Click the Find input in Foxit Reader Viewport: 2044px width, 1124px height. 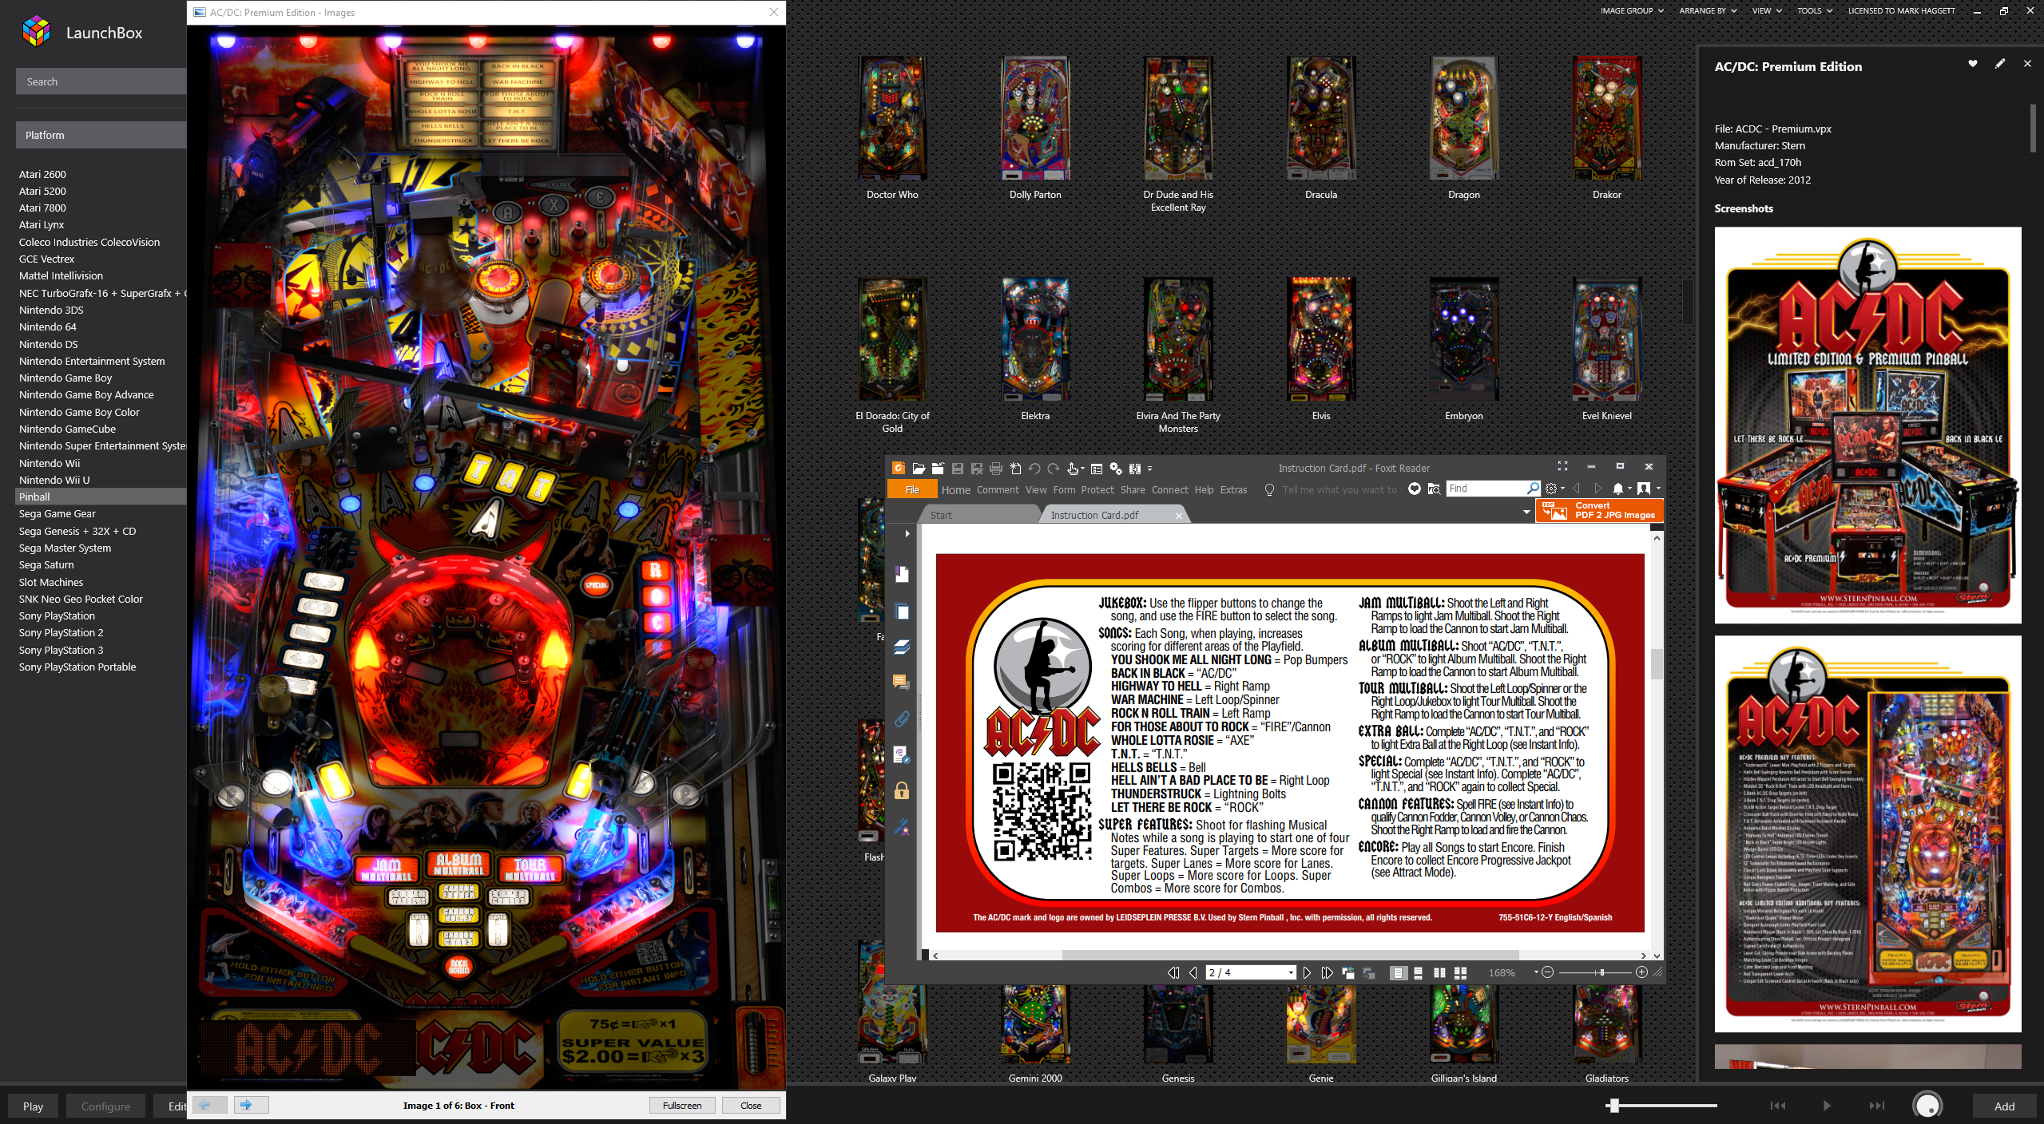tap(1486, 489)
